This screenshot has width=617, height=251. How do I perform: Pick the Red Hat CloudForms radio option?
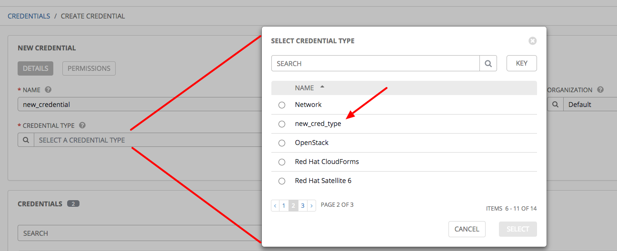point(282,162)
